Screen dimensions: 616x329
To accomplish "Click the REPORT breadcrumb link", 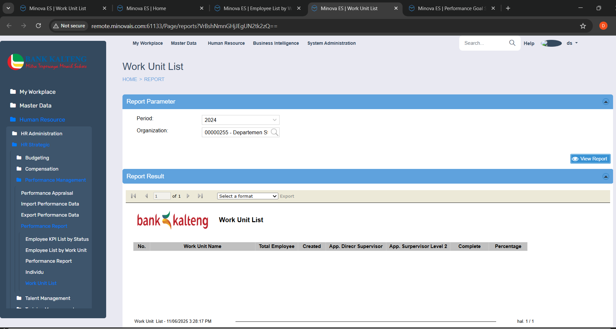I will pos(154,79).
